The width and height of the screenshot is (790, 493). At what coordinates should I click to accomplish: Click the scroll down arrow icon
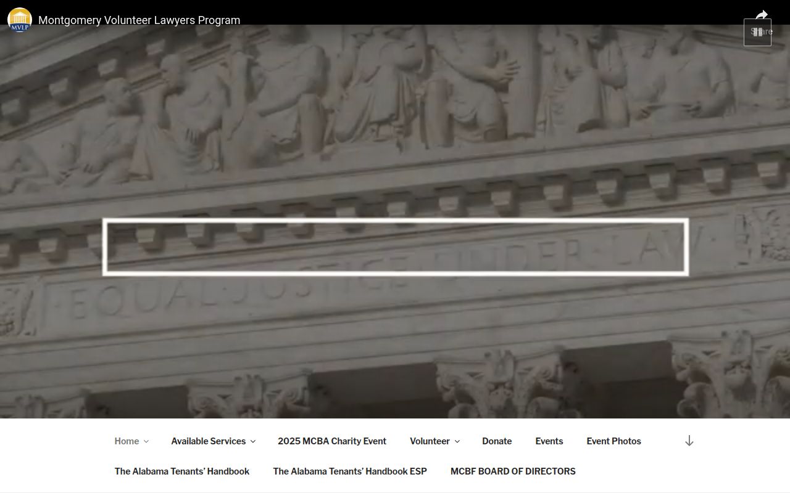point(689,441)
